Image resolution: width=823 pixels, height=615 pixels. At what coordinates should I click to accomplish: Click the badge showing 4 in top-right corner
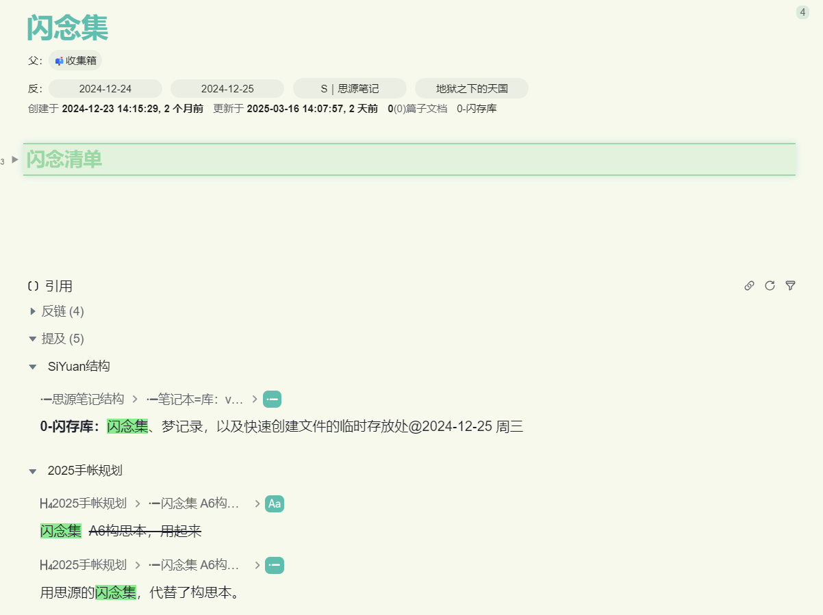tap(802, 12)
